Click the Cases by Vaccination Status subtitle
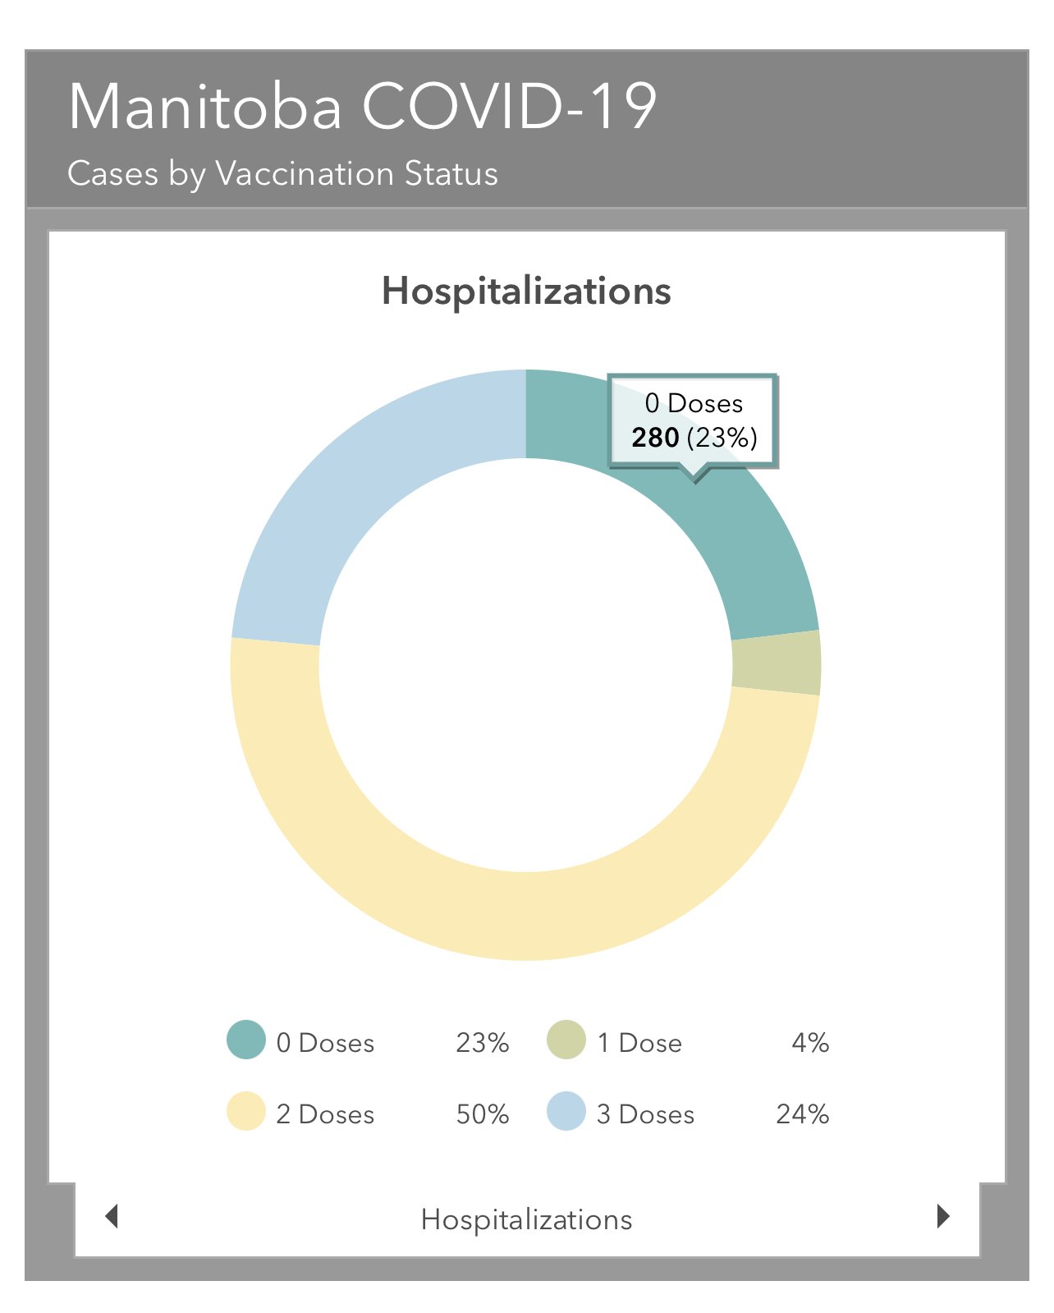1054x1313 pixels. [x=282, y=173]
